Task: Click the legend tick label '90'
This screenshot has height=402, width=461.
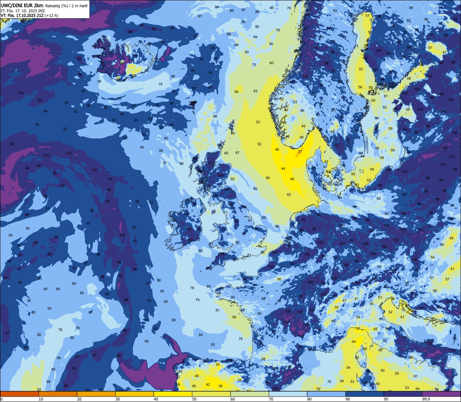Action: tap(348, 399)
